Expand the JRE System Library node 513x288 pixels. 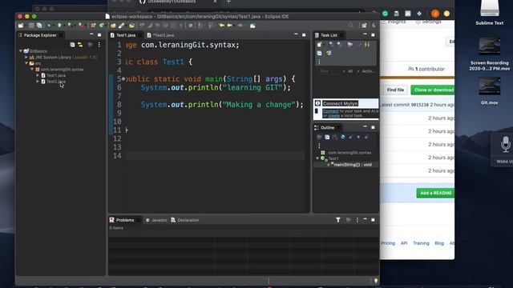[26, 57]
